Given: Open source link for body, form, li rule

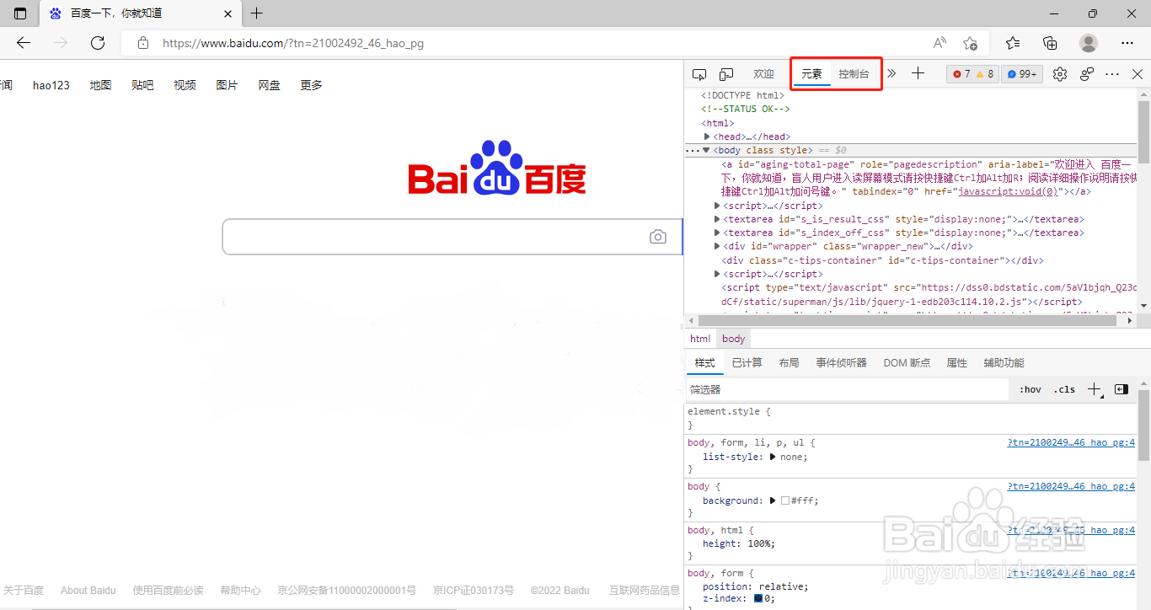Looking at the screenshot, I should click(1071, 442).
